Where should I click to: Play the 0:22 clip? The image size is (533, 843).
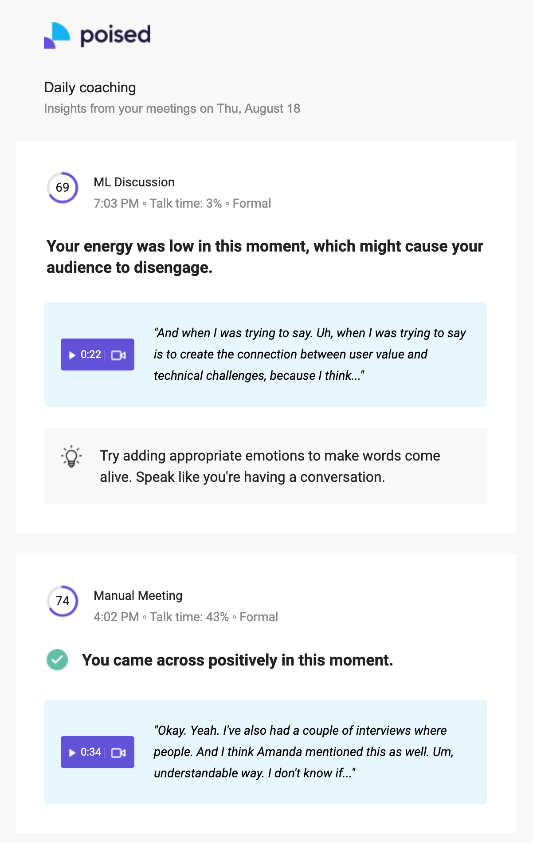[85, 355]
